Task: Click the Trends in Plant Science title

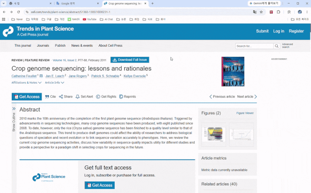Action: (45, 29)
